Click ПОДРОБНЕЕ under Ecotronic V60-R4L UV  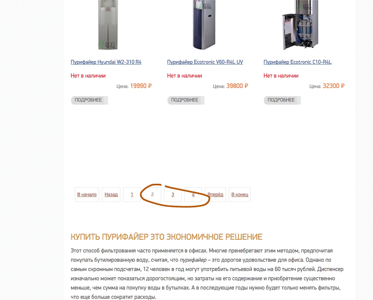[x=186, y=100]
